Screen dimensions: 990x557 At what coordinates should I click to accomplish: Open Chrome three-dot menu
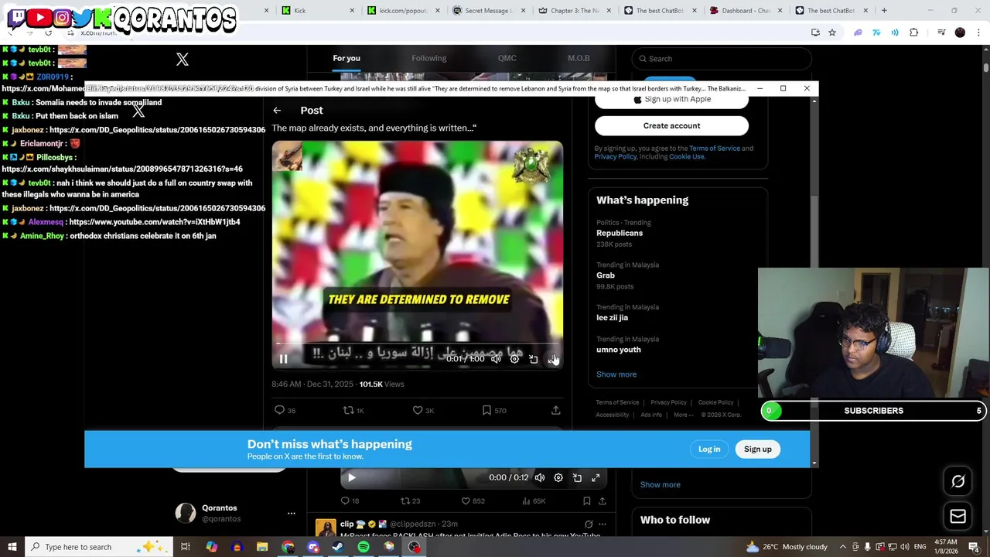(x=979, y=32)
